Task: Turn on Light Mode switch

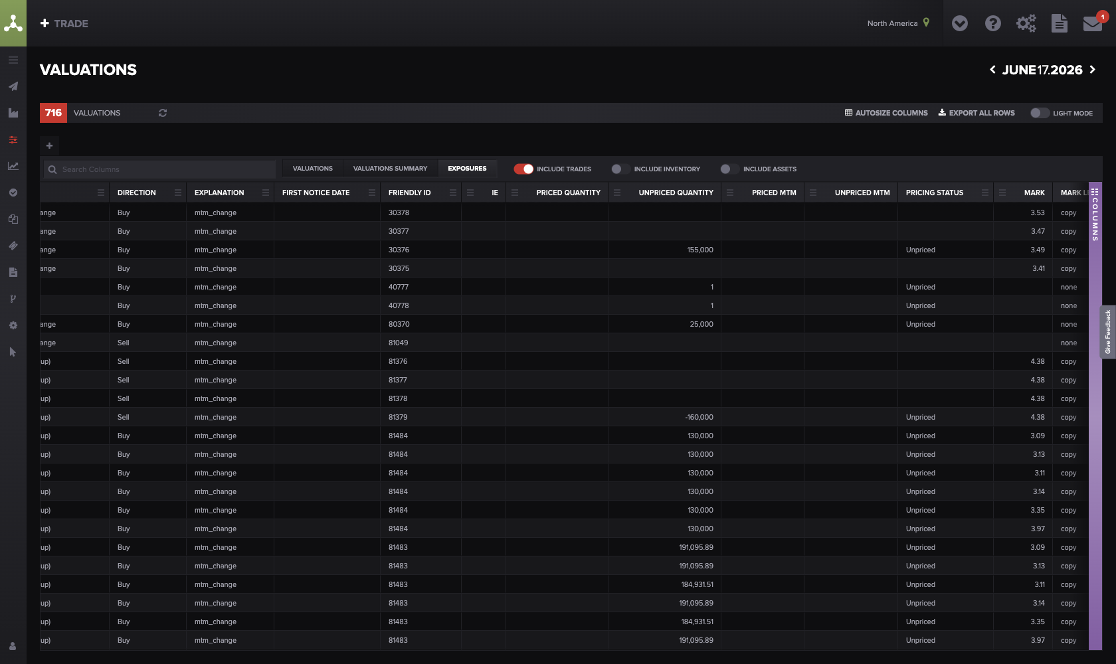Action: pyautogui.click(x=1040, y=113)
